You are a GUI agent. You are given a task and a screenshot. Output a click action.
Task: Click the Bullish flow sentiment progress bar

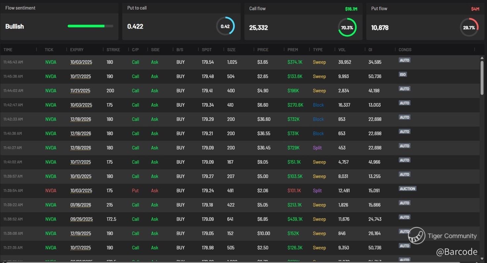(x=90, y=26)
